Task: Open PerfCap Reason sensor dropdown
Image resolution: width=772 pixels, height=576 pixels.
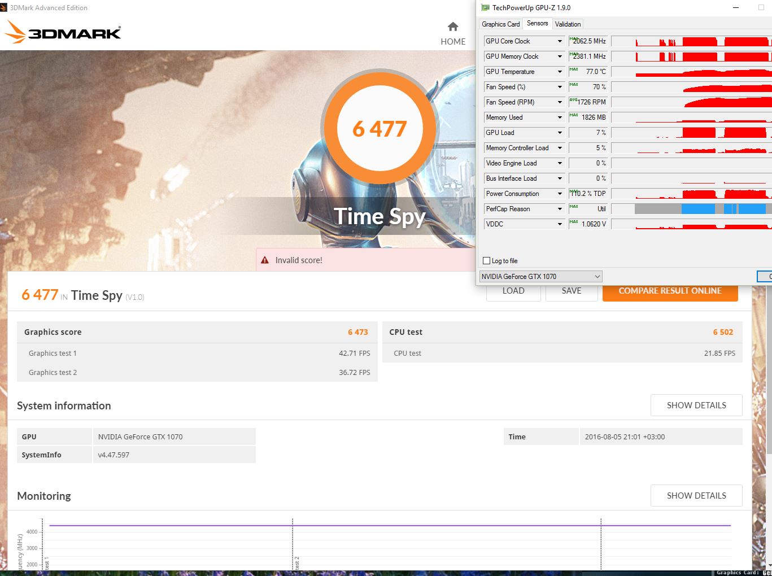Action: tap(560, 209)
